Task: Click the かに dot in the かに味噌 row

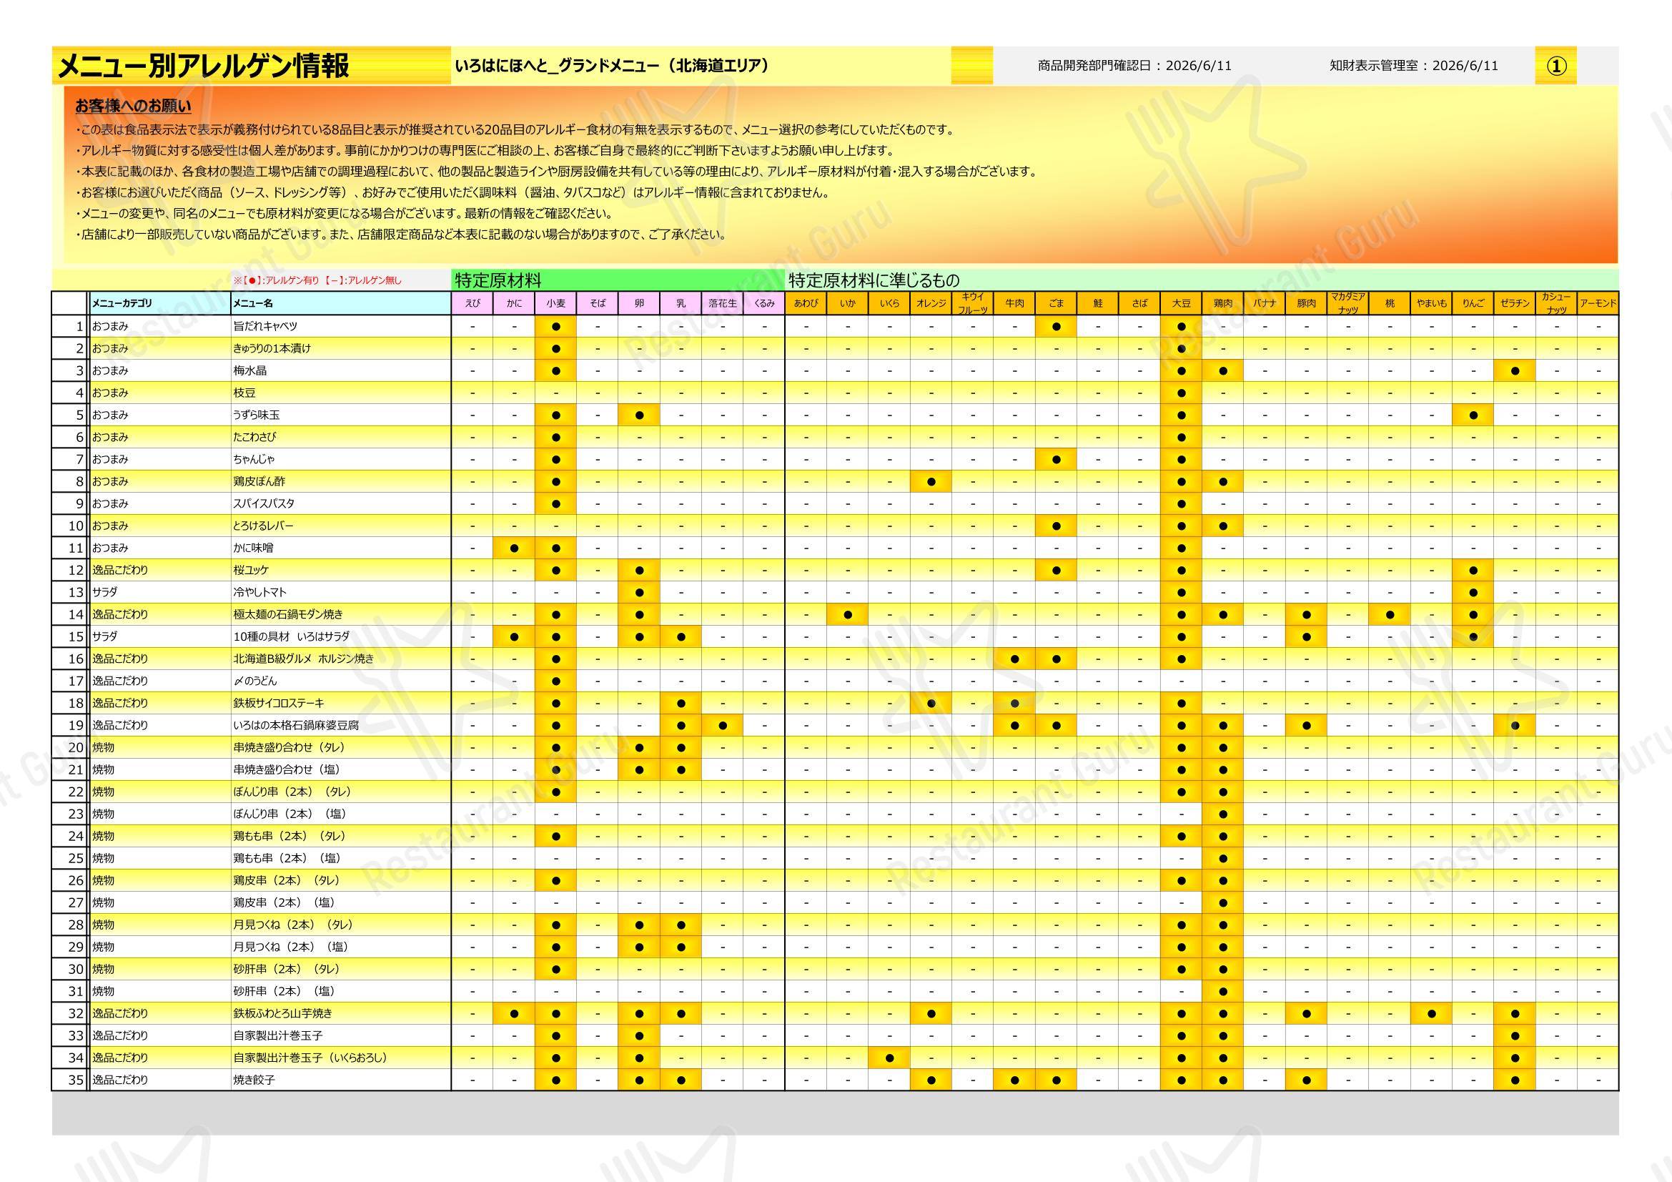Action: click(514, 548)
